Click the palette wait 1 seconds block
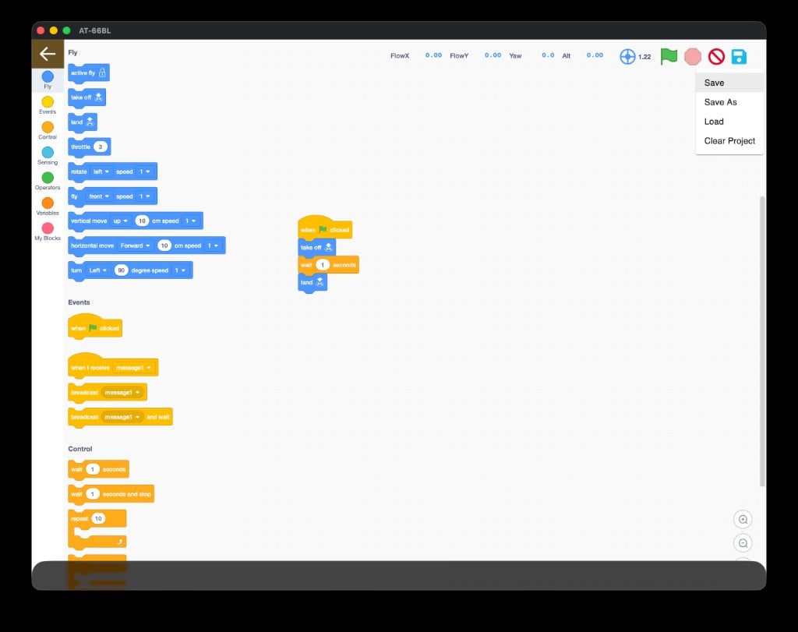The width and height of the screenshot is (798, 632). coord(98,469)
